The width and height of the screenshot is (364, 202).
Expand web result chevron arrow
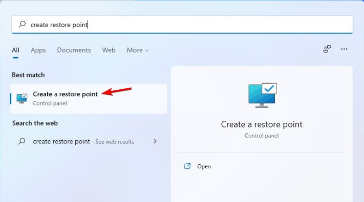(155, 141)
